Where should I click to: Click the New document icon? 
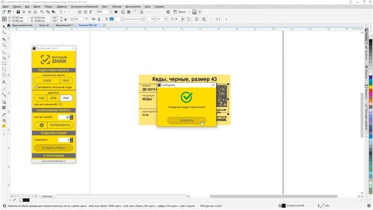tap(4, 12)
